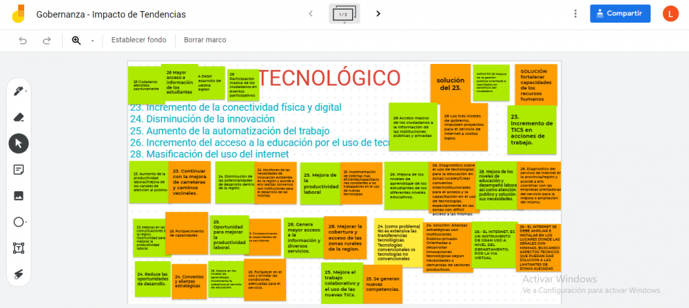The width and height of the screenshot is (689, 308).
Task: Open the three-dot more options menu
Action: 575,13
